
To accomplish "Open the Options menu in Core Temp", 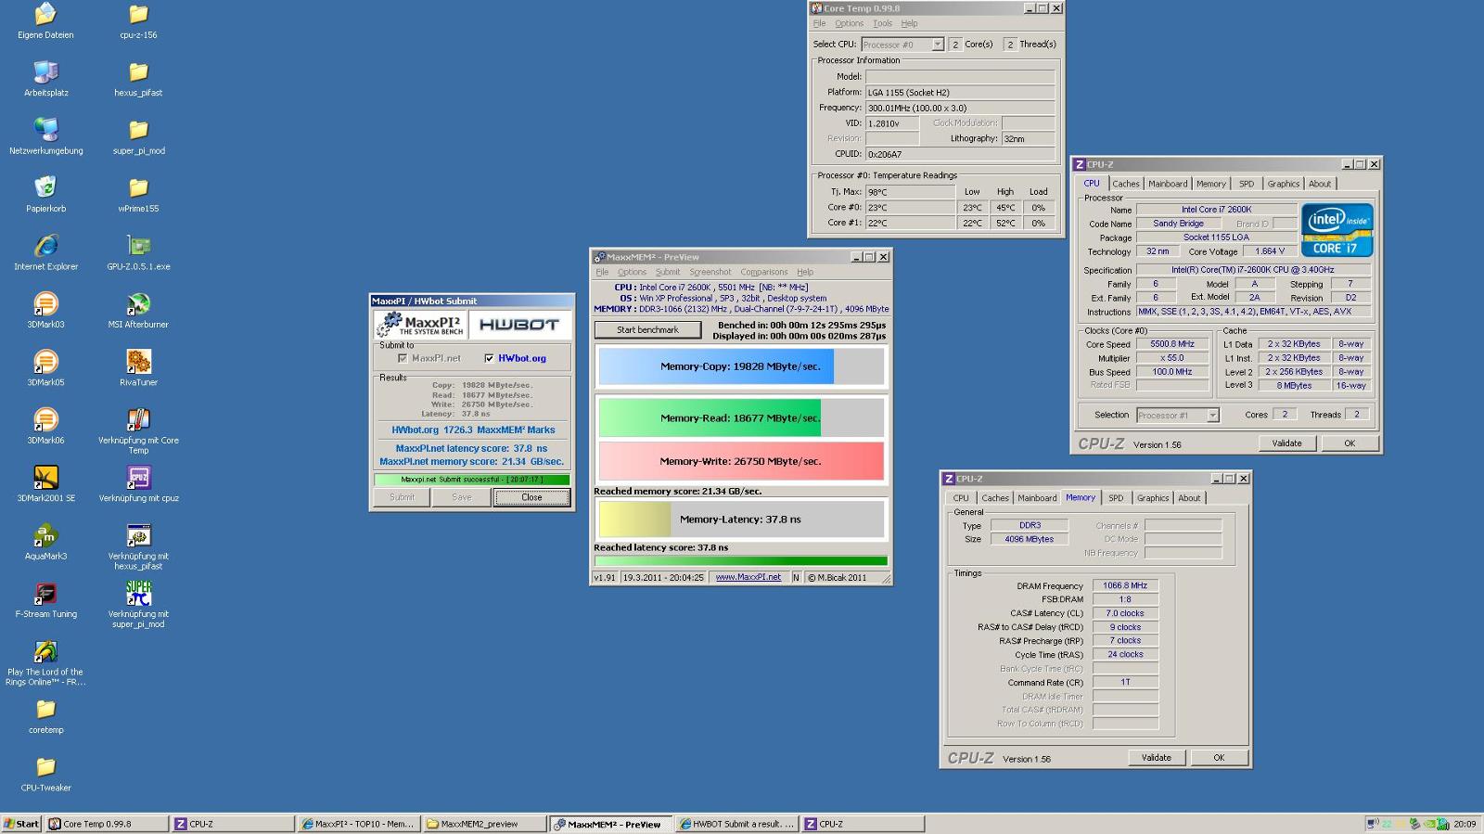I will click(849, 24).
